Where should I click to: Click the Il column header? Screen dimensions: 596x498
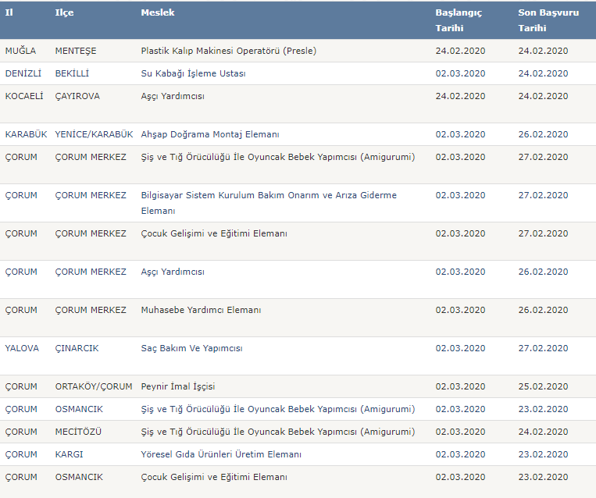[x=9, y=12]
